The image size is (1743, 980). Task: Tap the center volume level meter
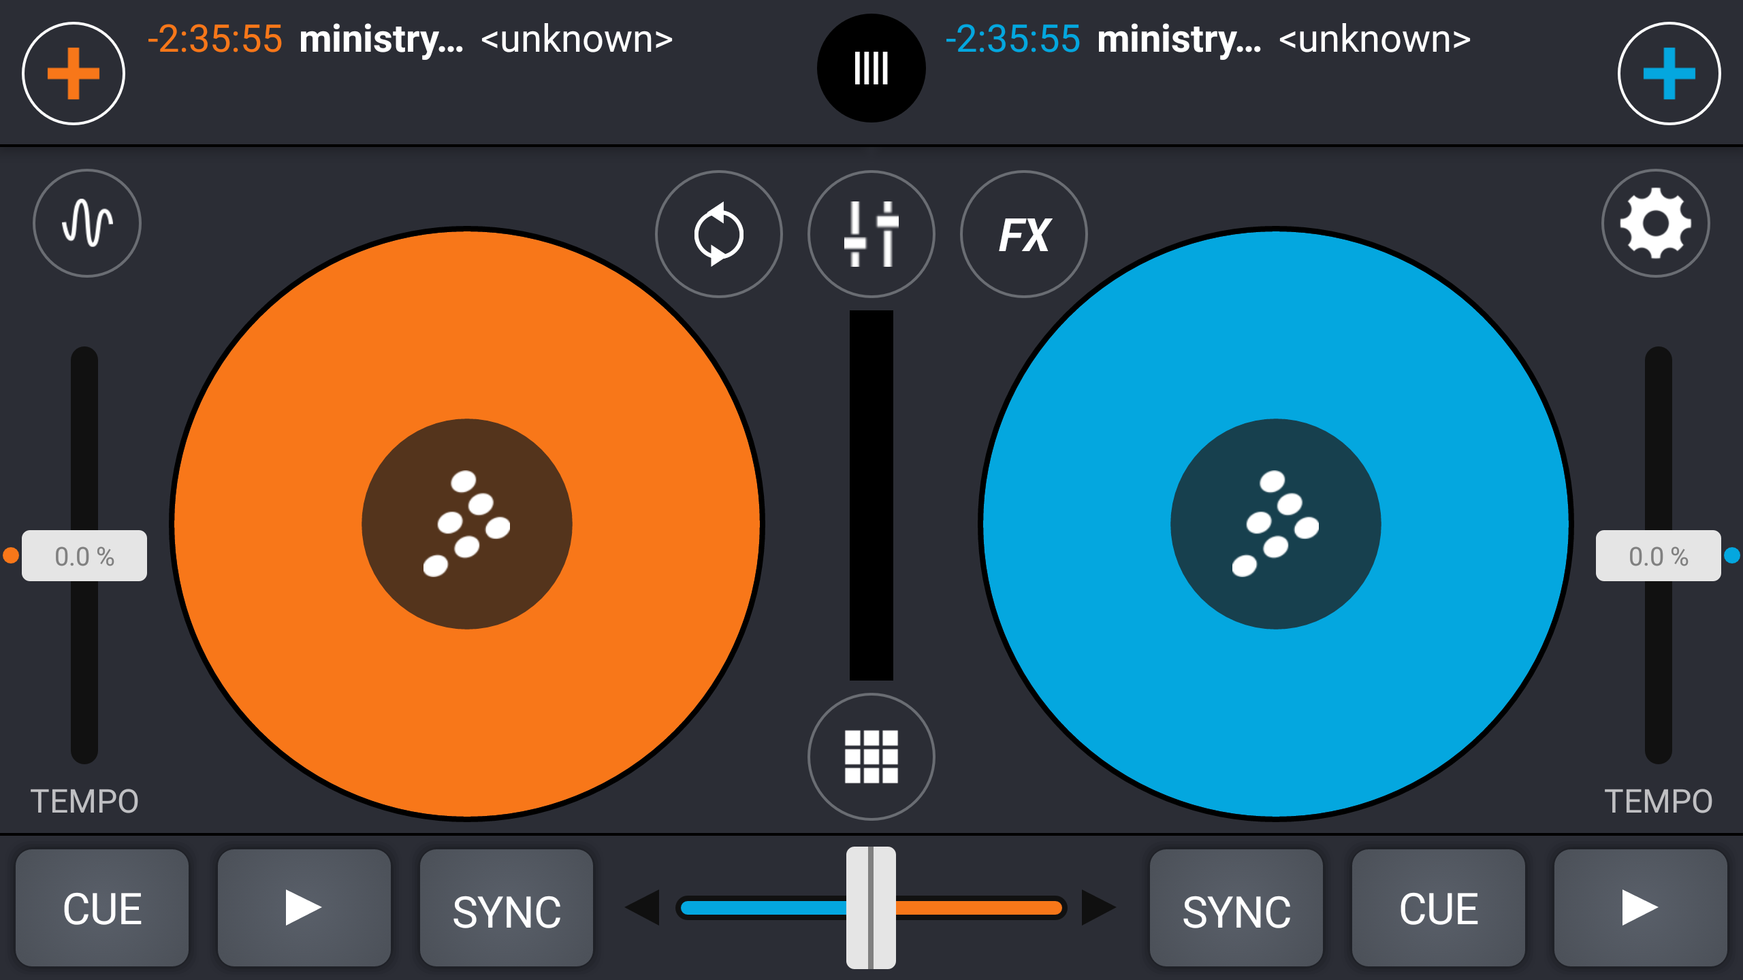coord(871,495)
